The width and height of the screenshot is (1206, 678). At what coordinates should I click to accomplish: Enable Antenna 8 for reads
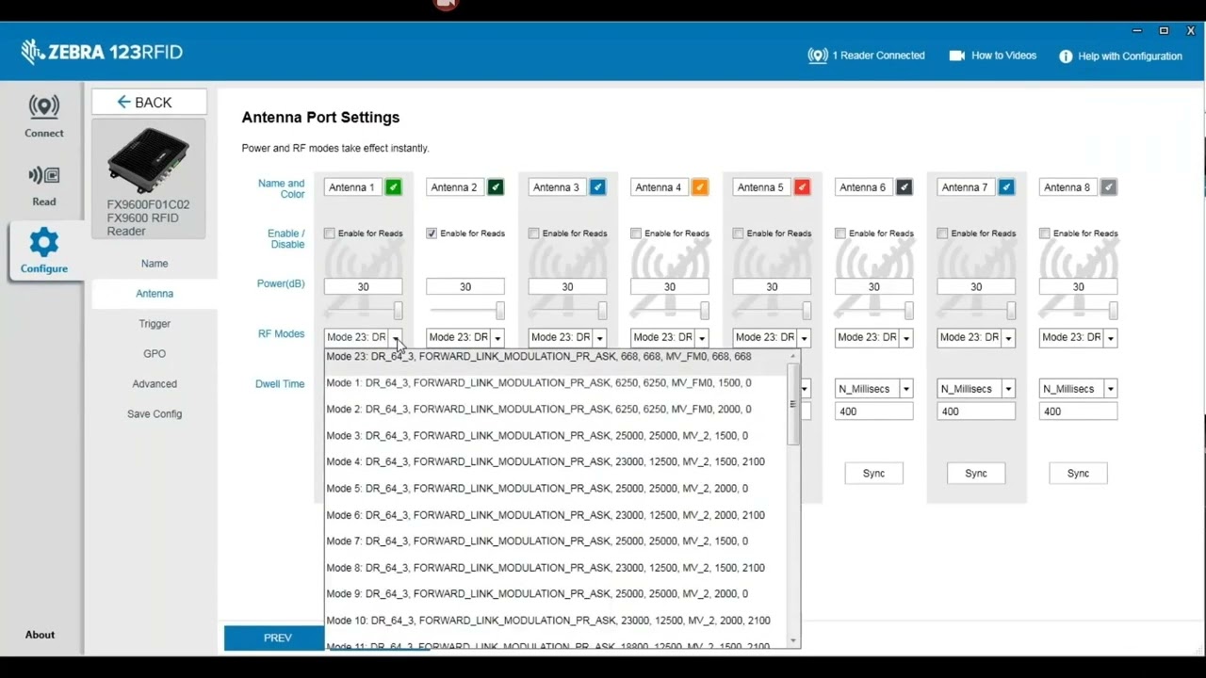1045,234
